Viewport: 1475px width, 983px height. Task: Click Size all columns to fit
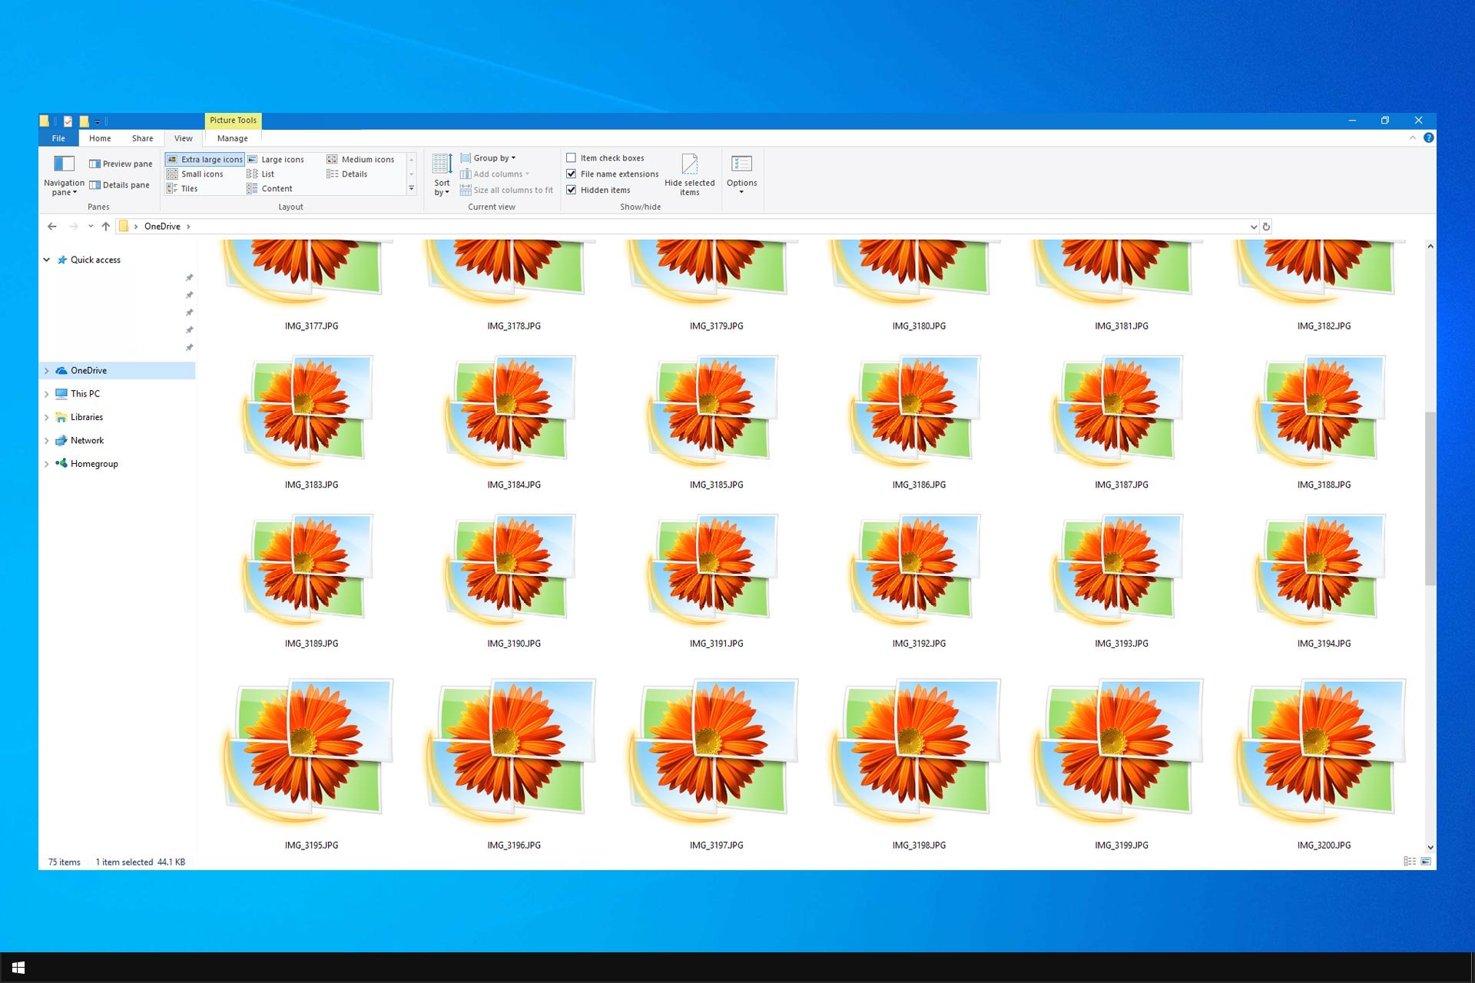[x=506, y=190]
